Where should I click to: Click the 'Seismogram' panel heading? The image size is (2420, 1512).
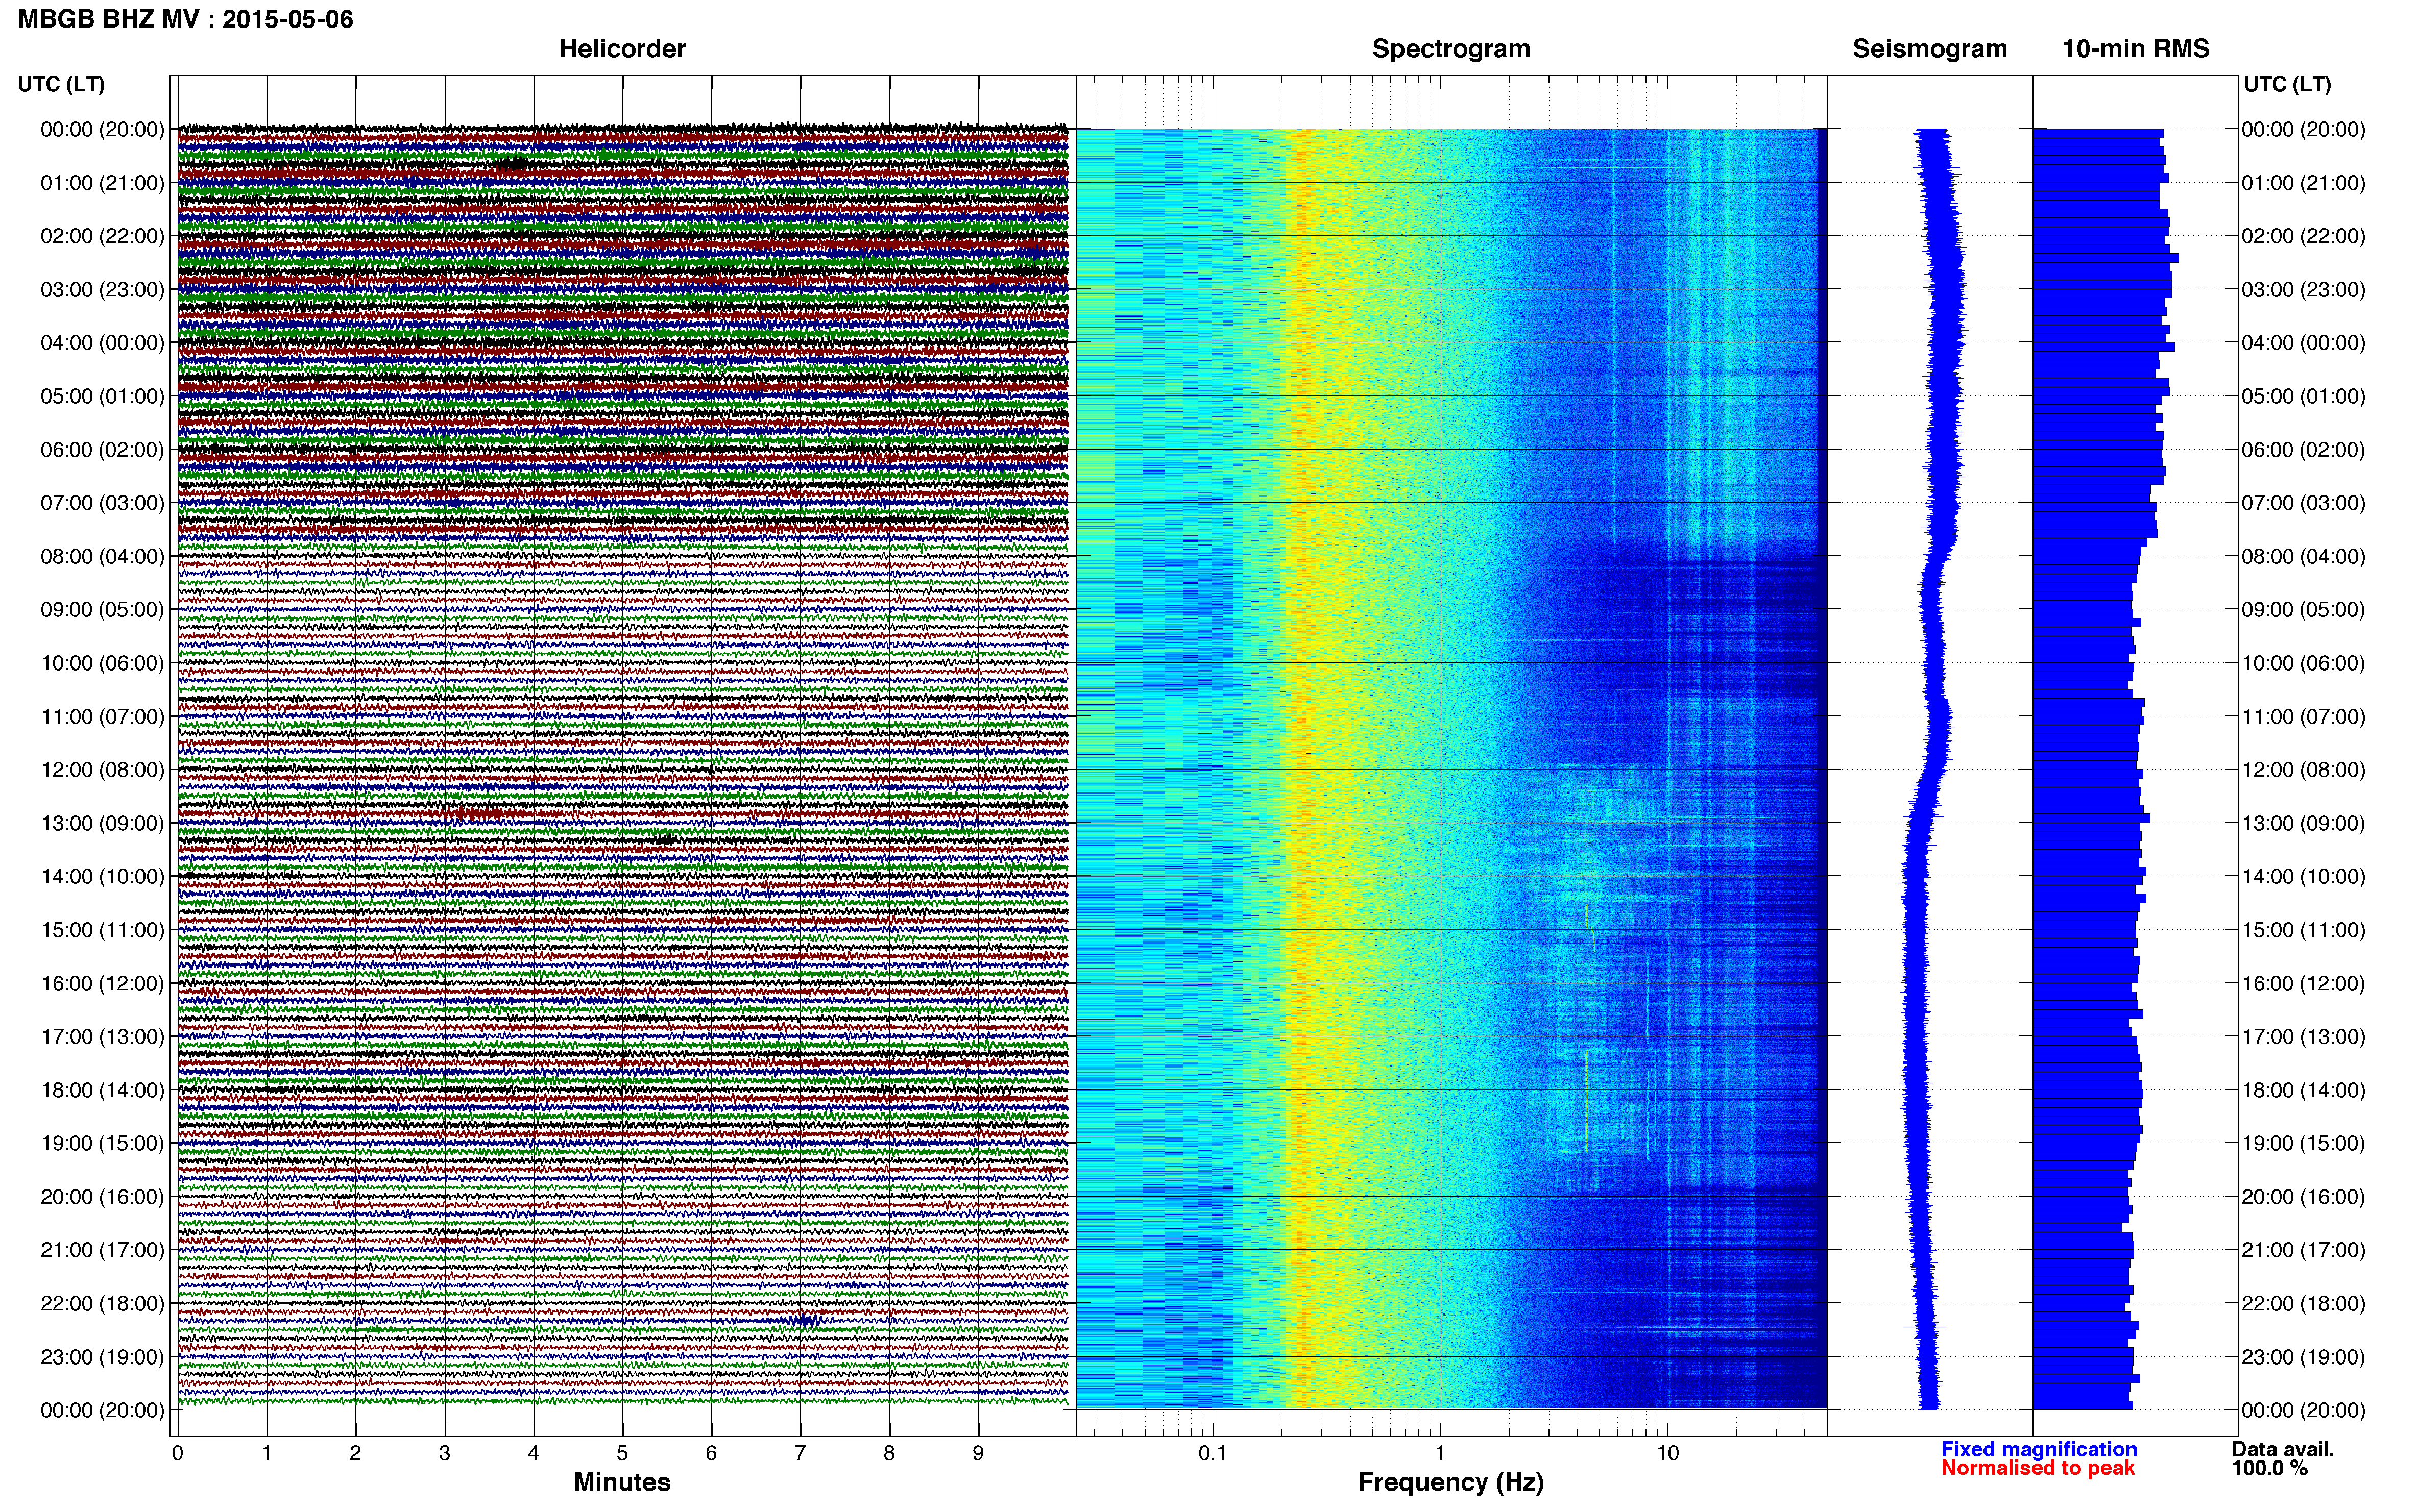[x=1930, y=48]
